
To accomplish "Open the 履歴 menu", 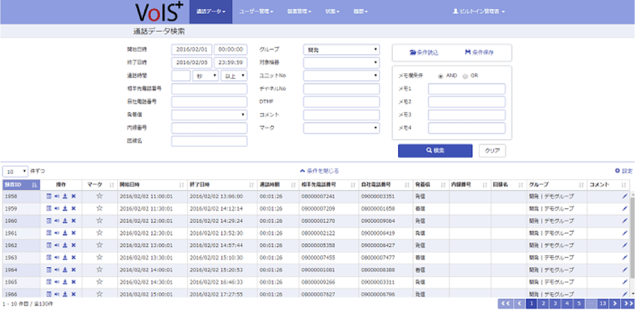I will click(x=360, y=12).
